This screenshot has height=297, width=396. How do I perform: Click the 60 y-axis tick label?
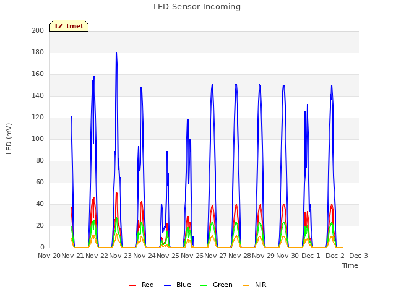click(40, 183)
